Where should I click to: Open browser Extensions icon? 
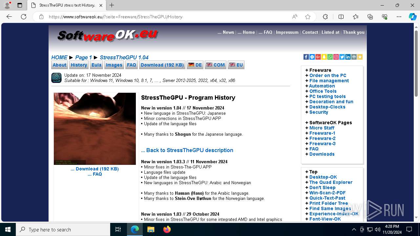[325, 17]
